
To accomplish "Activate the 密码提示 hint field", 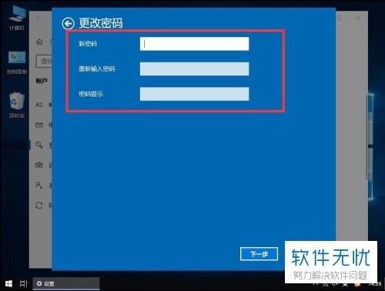I will (x=194, y=94).
